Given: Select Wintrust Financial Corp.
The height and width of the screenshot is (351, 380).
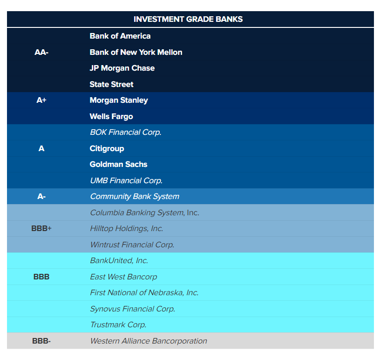Looking at the screenshot, I should coord(132,245).
